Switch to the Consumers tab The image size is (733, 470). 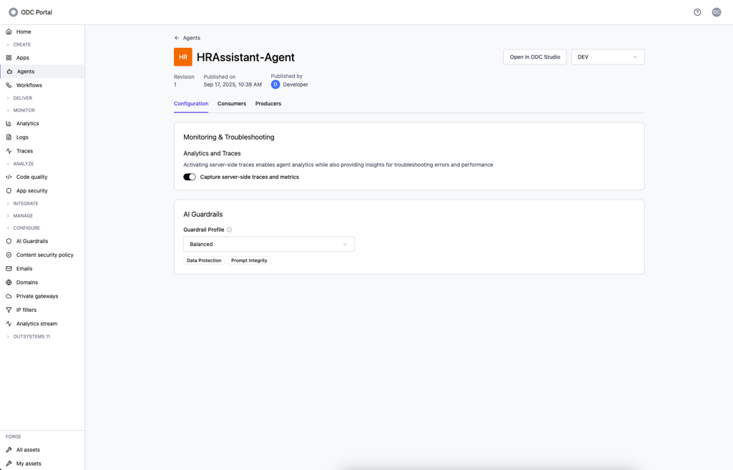pos(231,104)
